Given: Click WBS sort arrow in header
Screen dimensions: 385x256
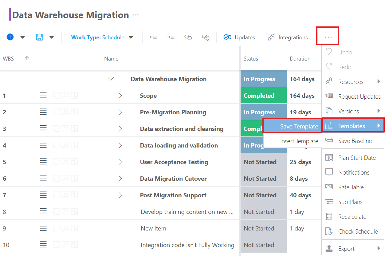Looking at the screenshot, I should point(27,58).
